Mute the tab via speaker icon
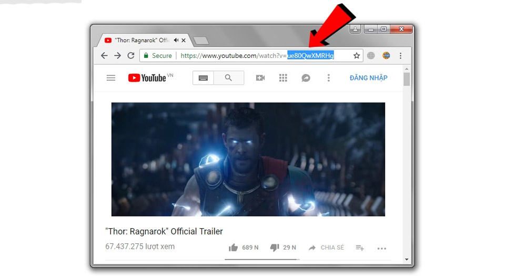The height and width of the screenshot is (276, 526). [x=176, y=40]
